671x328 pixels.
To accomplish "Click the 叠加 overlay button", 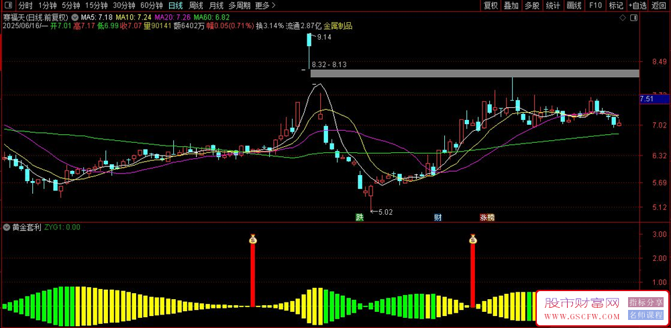I will 511,5.
